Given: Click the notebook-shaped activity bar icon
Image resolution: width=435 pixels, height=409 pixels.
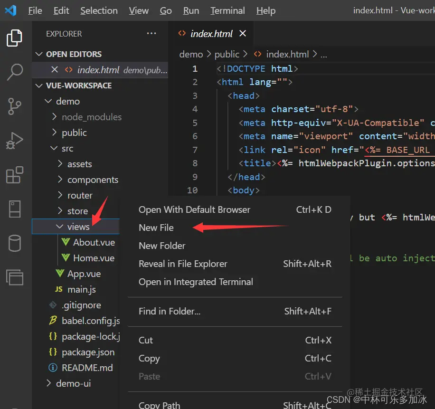Looking at the screenshot, I should [x=14, y=209].
